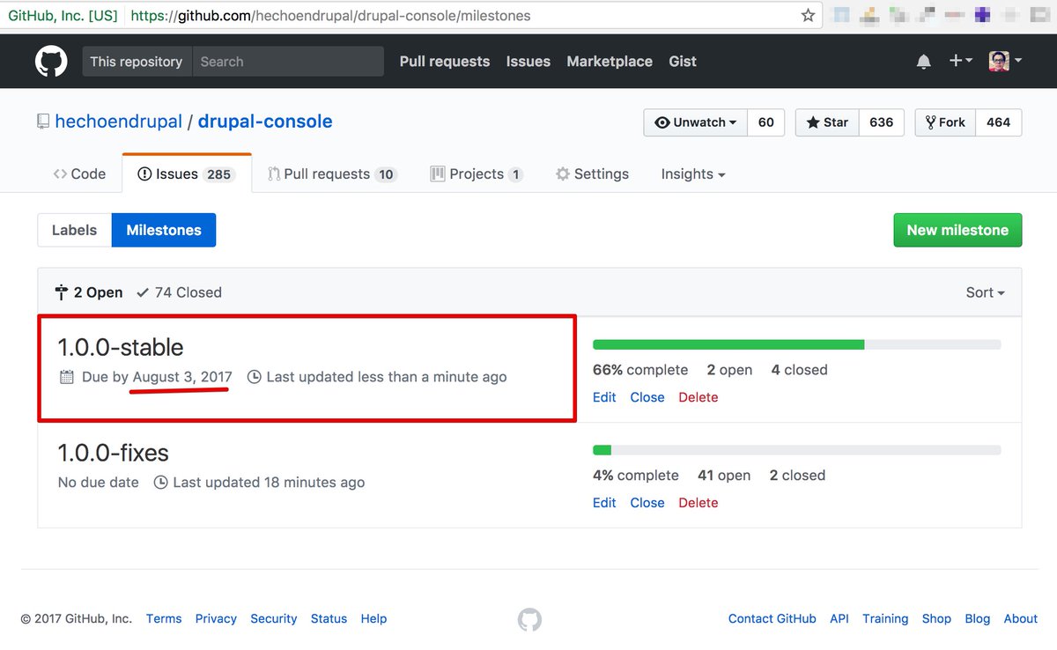Image resolution: width=1057 pixels, height=650 pixels.
Task: Create a New milestone
Action: click(957, 230)
